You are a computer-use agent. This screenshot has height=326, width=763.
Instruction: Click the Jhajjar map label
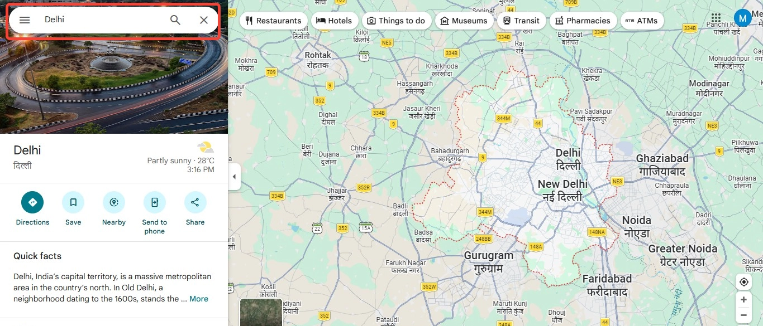coord(337,194)
